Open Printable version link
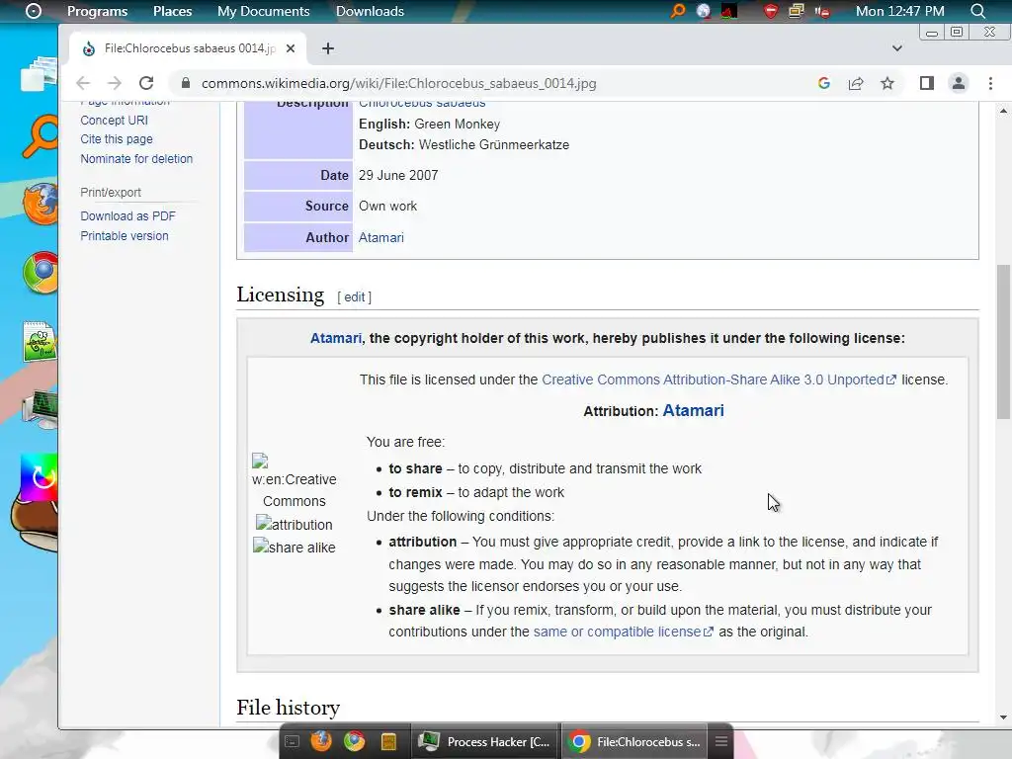 coord(125,236)
